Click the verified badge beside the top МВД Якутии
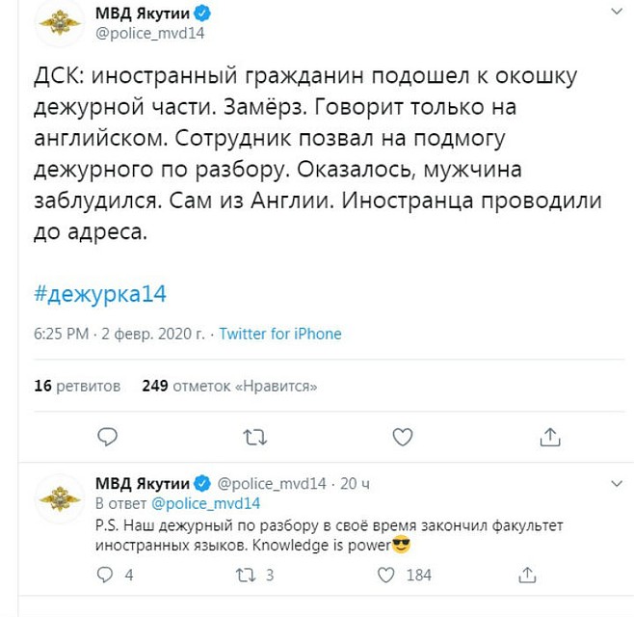 (202, 13)
